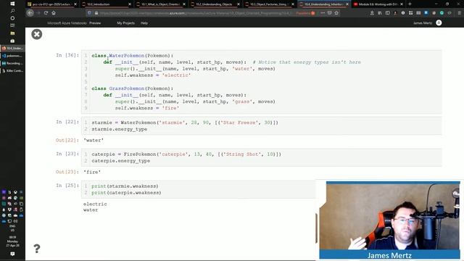The height and width of the screenshot is (261, 464).
Task: Reload the page with the refresh icon
Action: tap(46, 13)
